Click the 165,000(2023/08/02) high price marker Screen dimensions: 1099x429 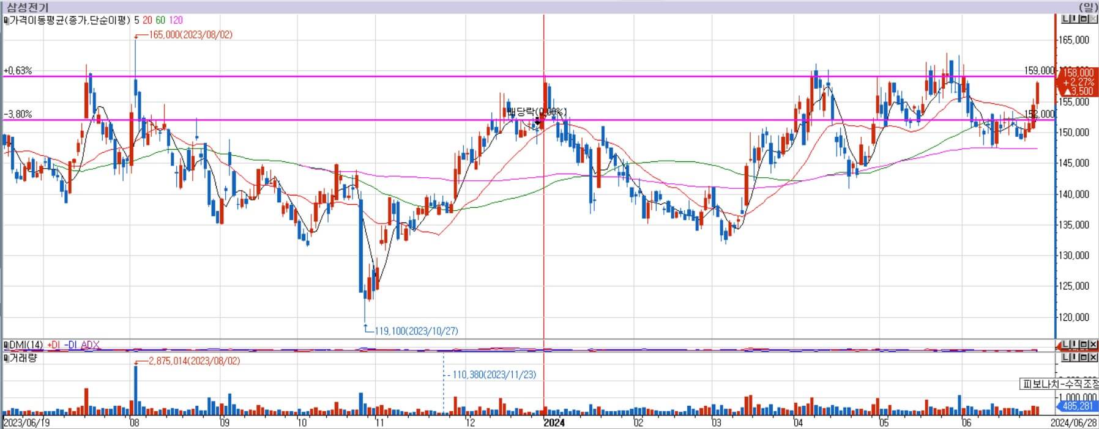pyautogui.click(x=190, y=35)
